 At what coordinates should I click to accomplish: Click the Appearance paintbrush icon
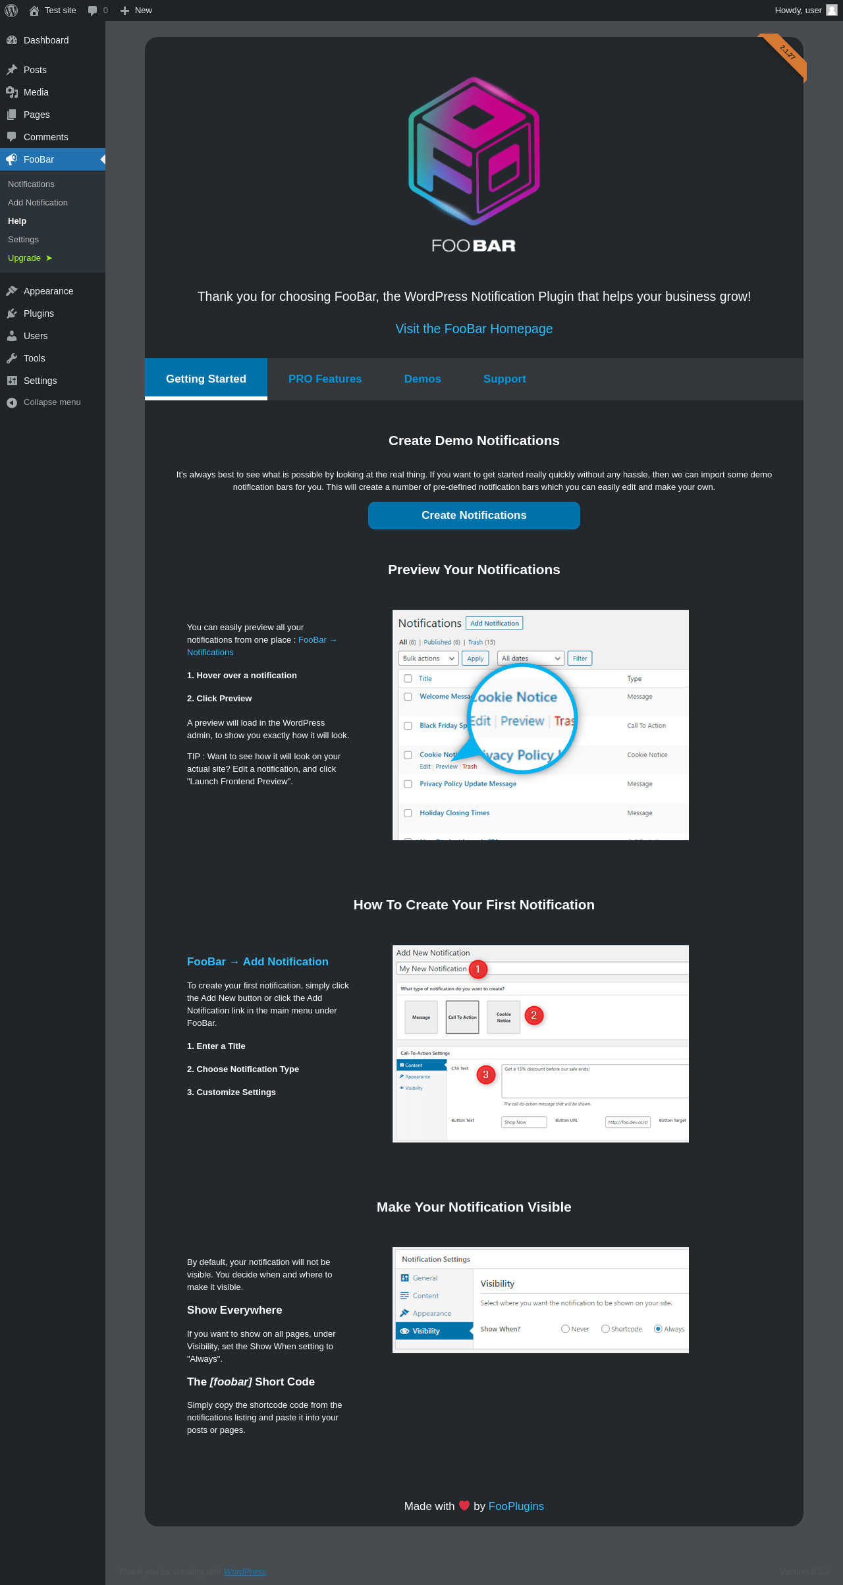tap(12, 291)
